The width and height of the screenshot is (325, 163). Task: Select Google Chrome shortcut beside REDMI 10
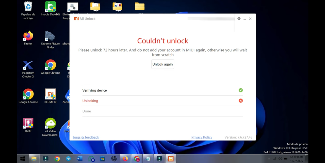[28, 96]
